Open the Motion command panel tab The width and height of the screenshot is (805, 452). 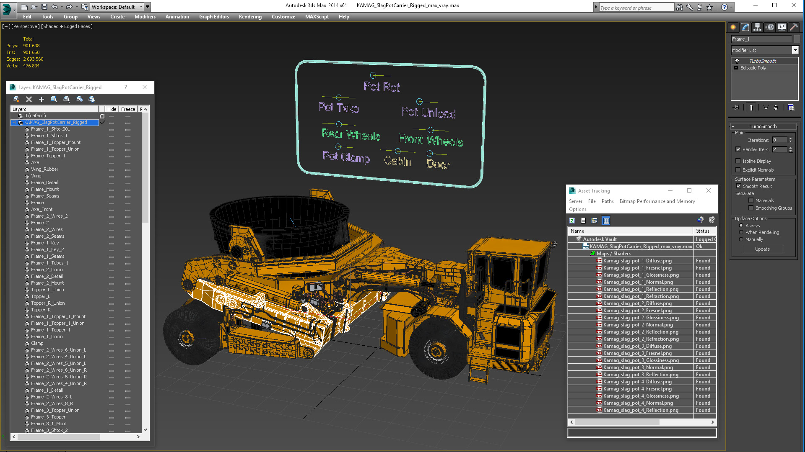770,27
